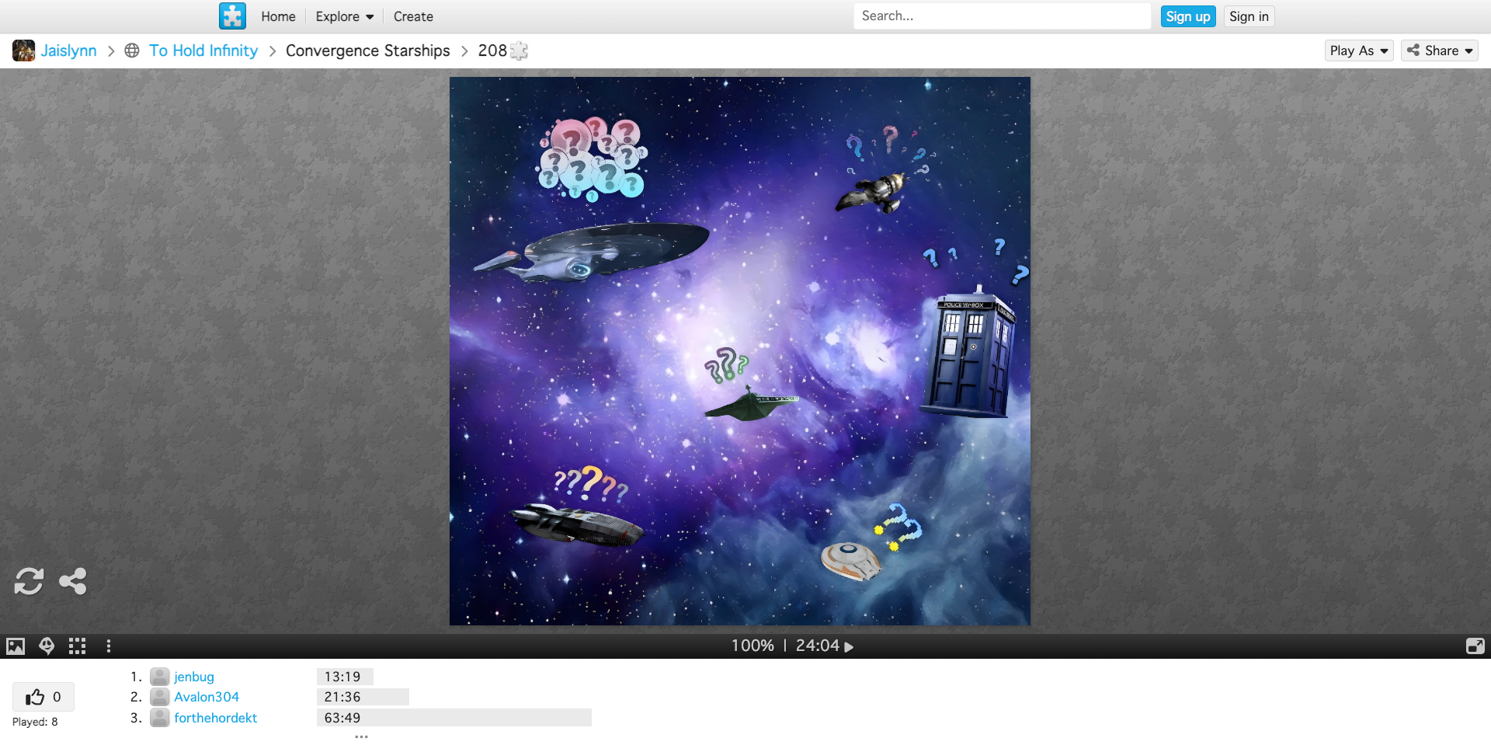Click the Sign up button

tap(1188, 16)
